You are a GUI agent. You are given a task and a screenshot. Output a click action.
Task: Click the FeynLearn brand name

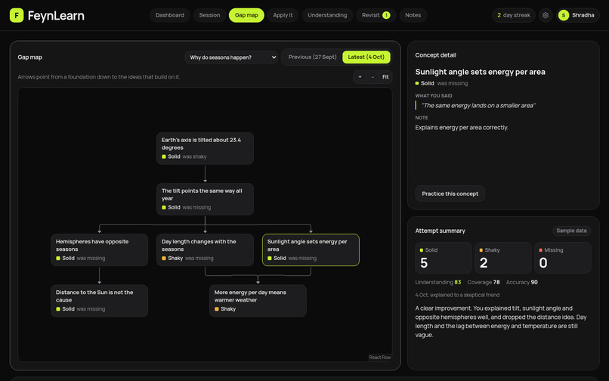[x=56, y=16]
